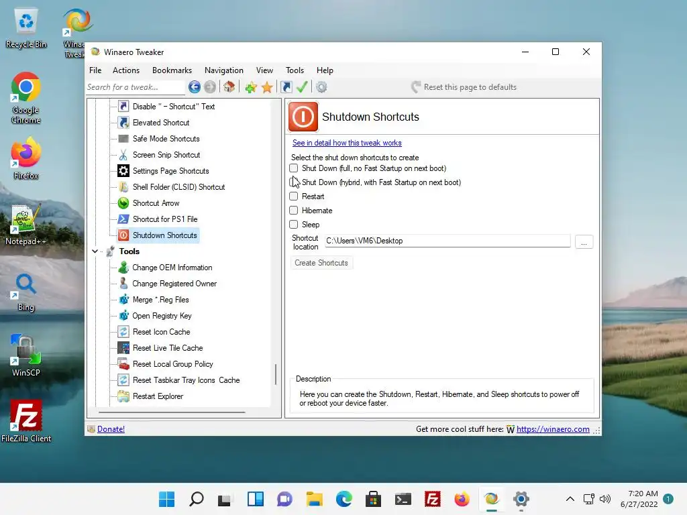The height and width of the screenshot is (515, 687).
Task: Select Change Registered Owner tweak
Action: point(174,284)
